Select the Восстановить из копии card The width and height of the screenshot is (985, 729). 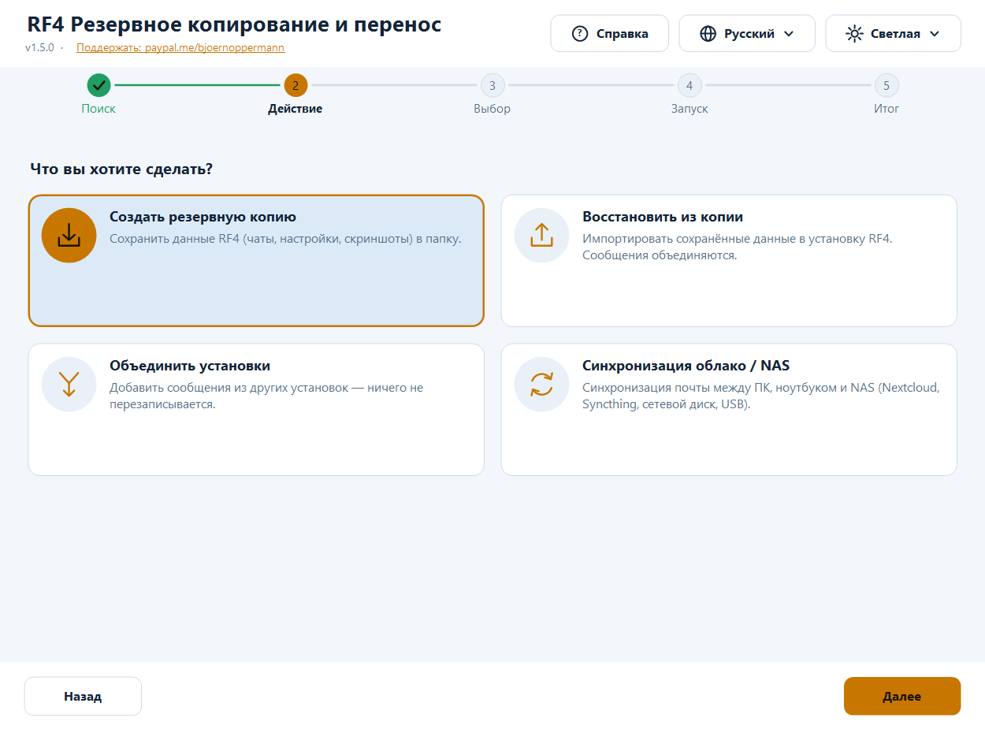pyautogui.click(x=729, y=261)
